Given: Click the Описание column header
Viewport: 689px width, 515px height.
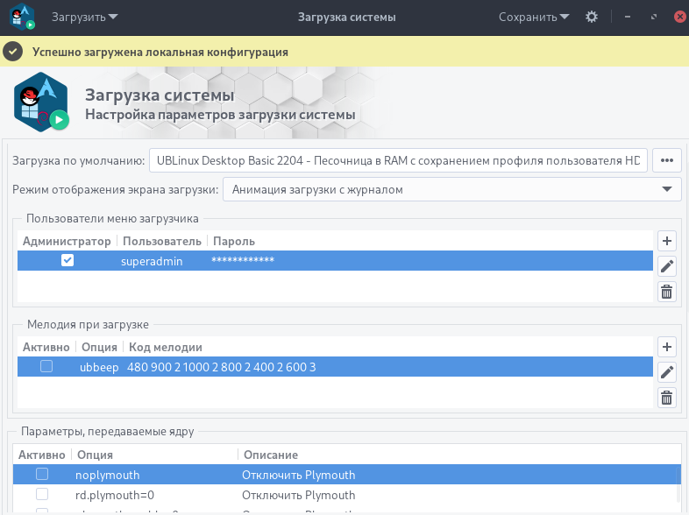Looking at the screenshot, I should [271, 455].
